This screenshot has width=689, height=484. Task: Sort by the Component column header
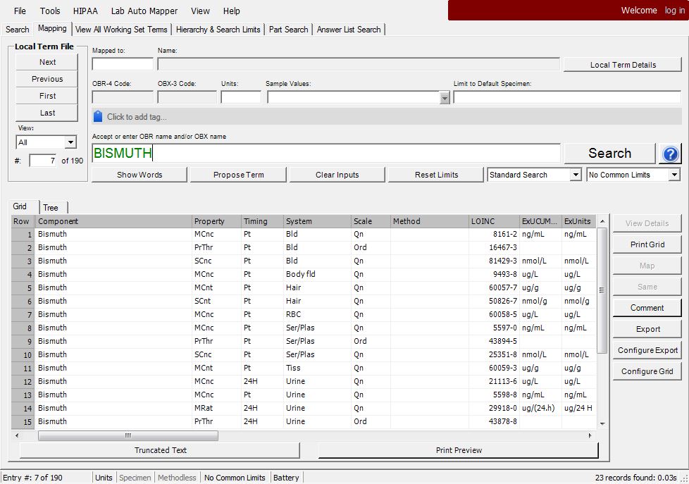pyautogui.click(x=113, y=221)
